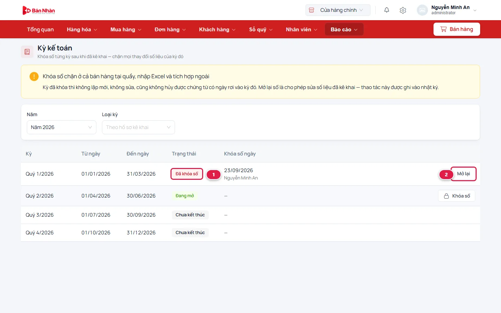Click the Kỳ kế toán page icon
This screenshot has width=501, height=313.
pyautogui.click(x=27, y=52)
